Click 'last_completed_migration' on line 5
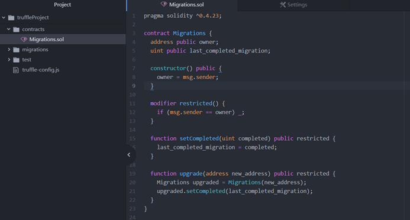This screenshot has width=410, height=220. click(228, 51)
